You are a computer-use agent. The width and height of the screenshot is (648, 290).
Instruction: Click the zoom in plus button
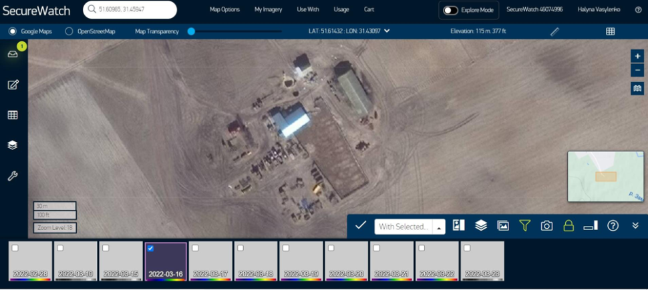click(637, 56)
